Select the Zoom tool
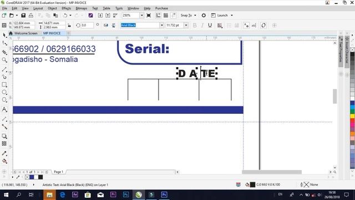This screenshot has width=355, height=200. [4, 60]
